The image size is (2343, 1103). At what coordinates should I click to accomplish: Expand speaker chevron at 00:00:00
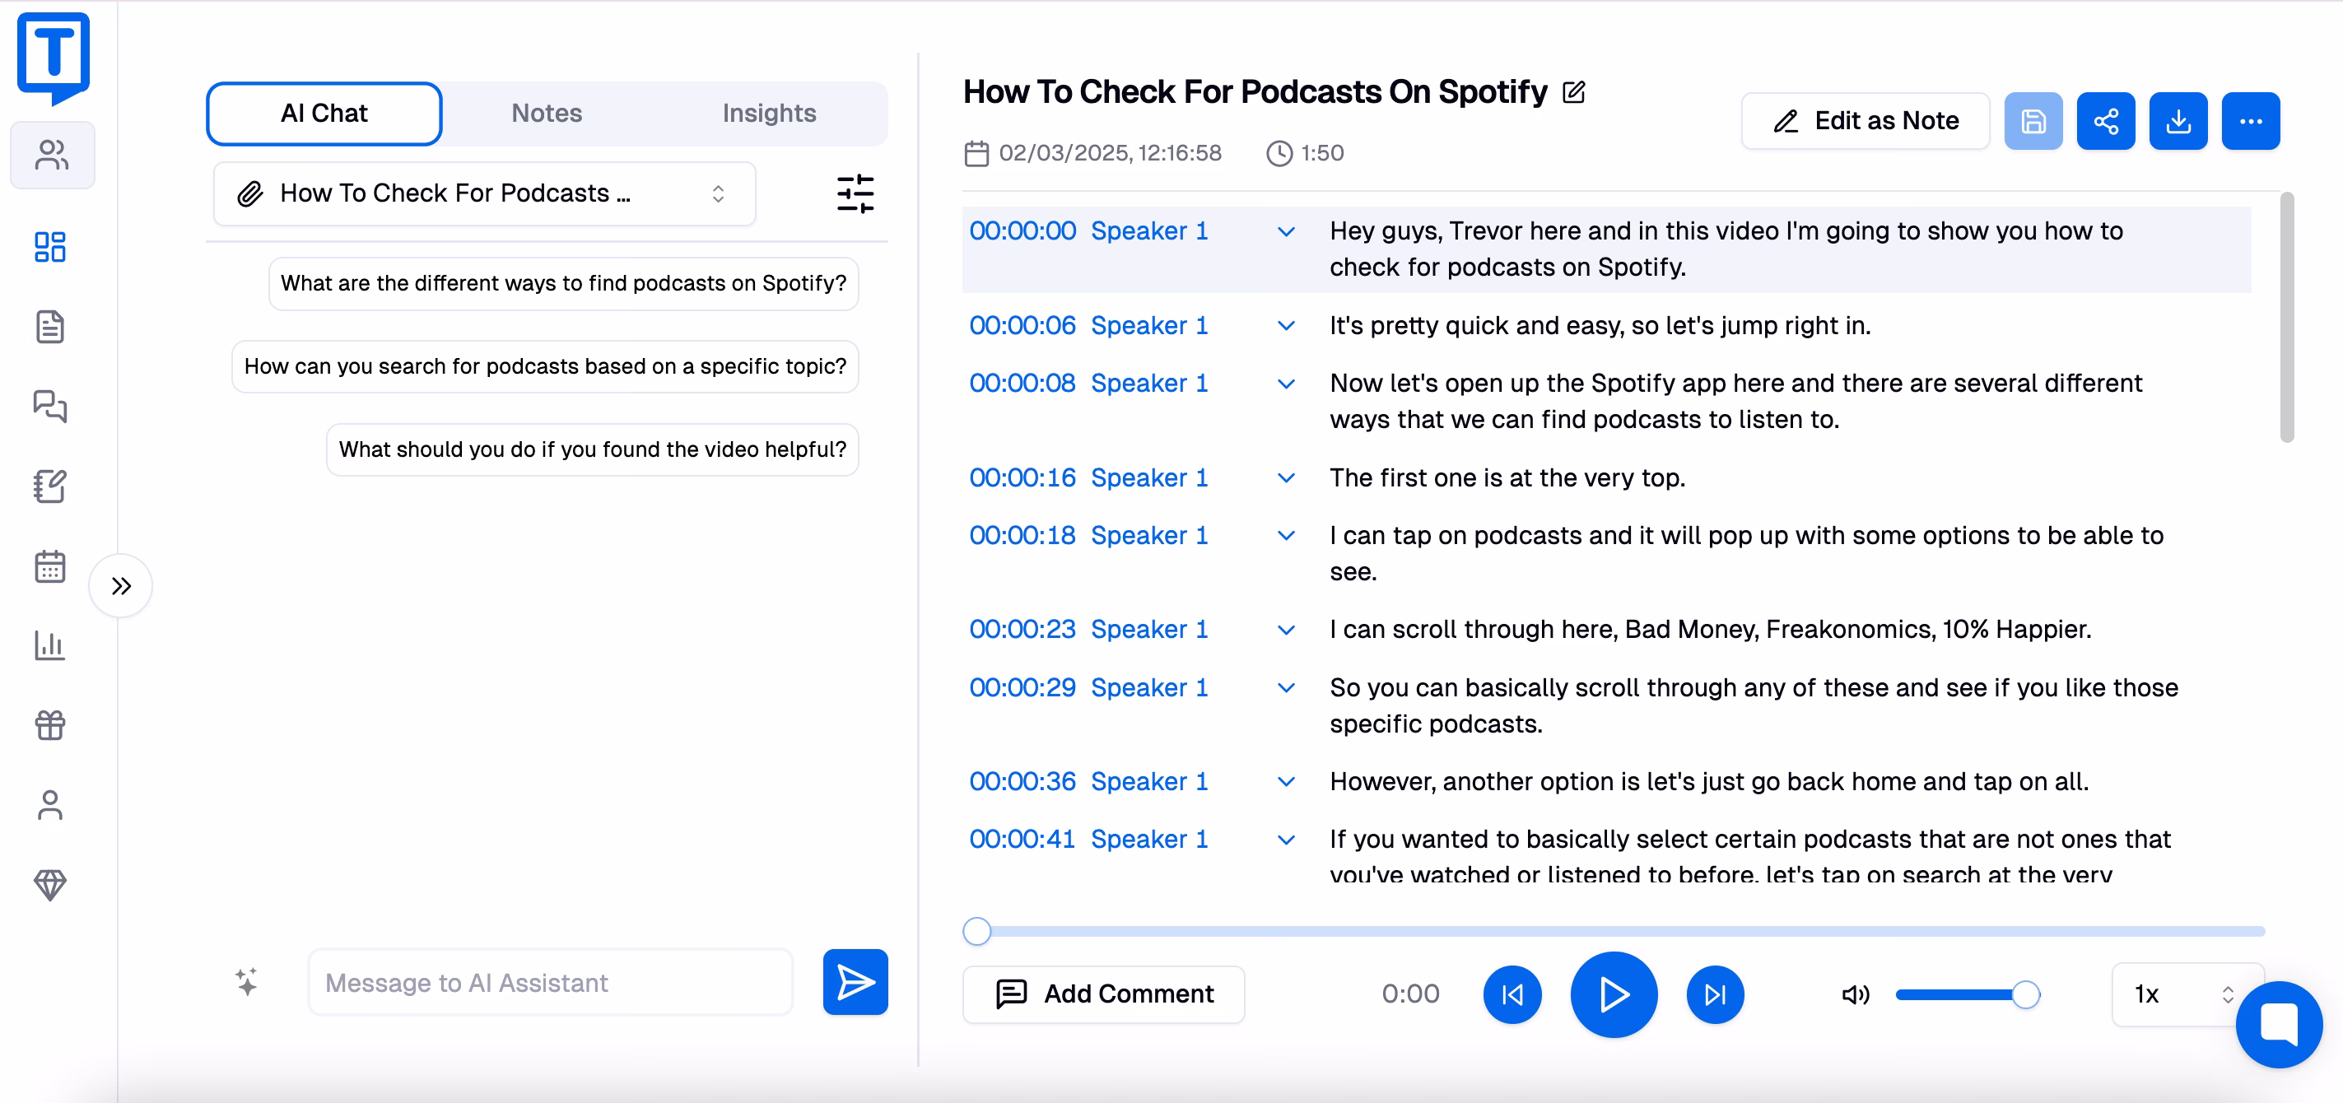(x=1286, y=232)
